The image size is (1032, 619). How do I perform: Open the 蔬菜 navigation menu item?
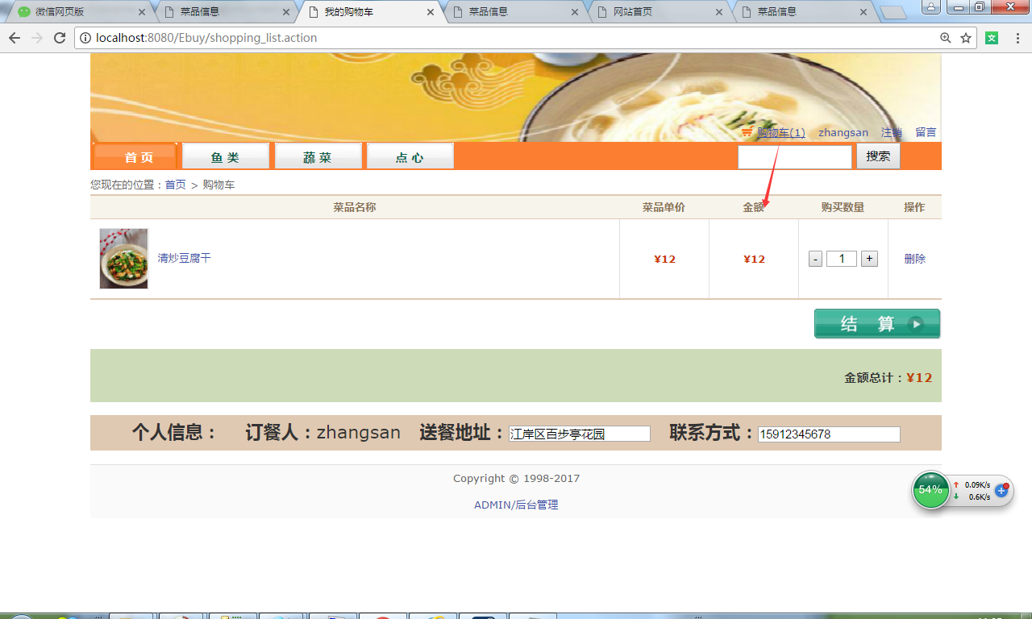(x=318, y=156)
